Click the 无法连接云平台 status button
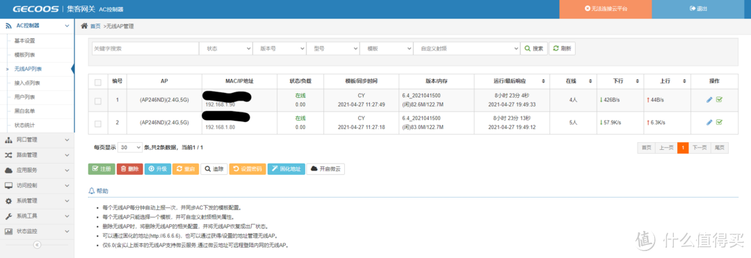751x258 pixels. 606,8
